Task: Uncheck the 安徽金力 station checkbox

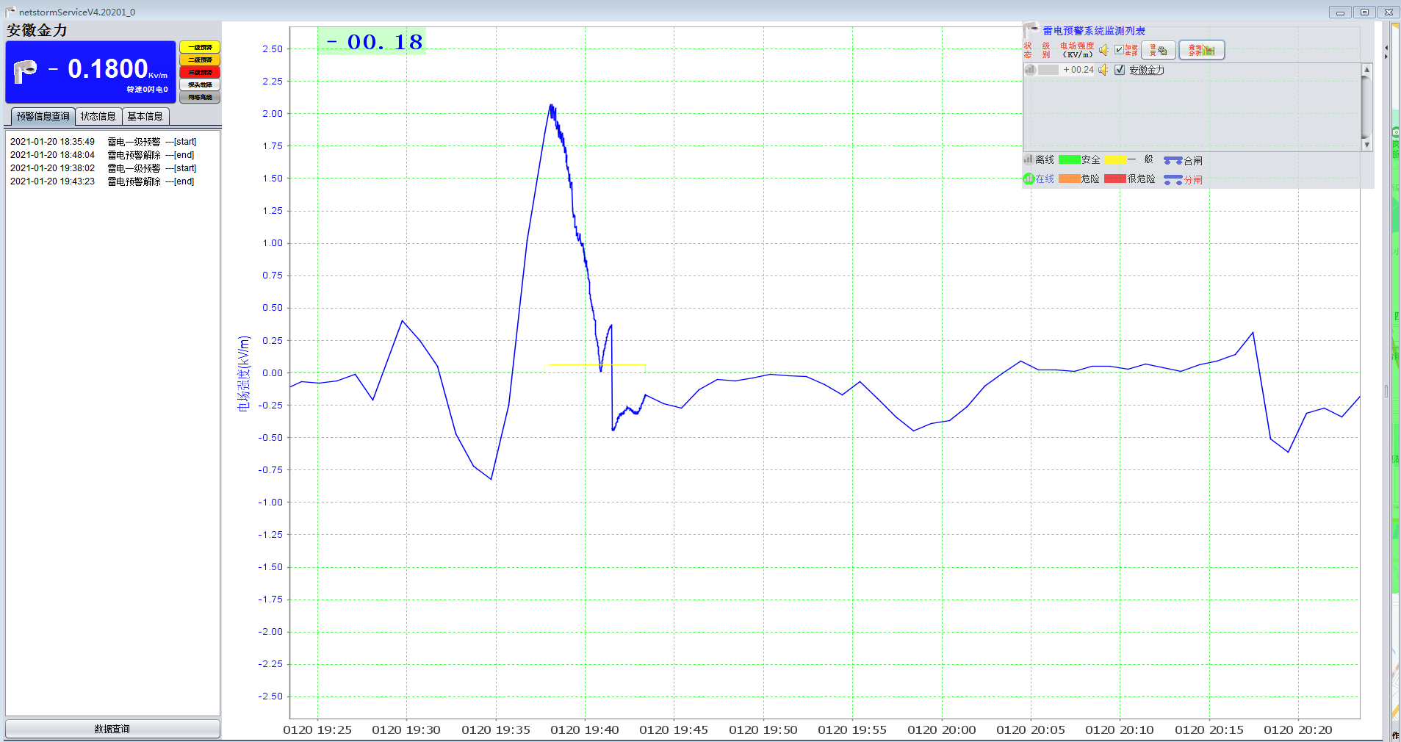Action: click(x=1120, y=70)
